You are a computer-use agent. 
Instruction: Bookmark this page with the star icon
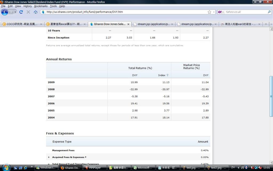click(x=209, y=12)
